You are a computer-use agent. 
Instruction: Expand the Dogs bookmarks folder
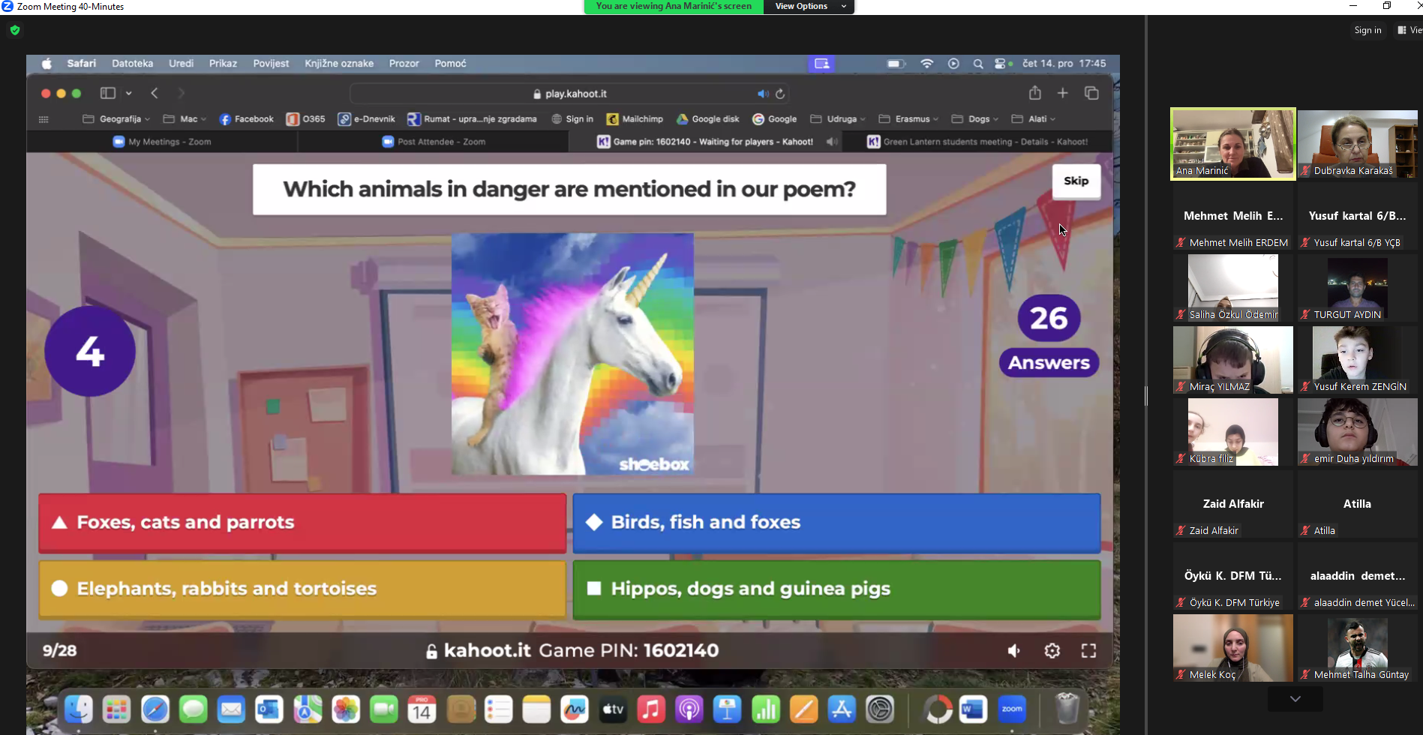[x=974, y=119]
